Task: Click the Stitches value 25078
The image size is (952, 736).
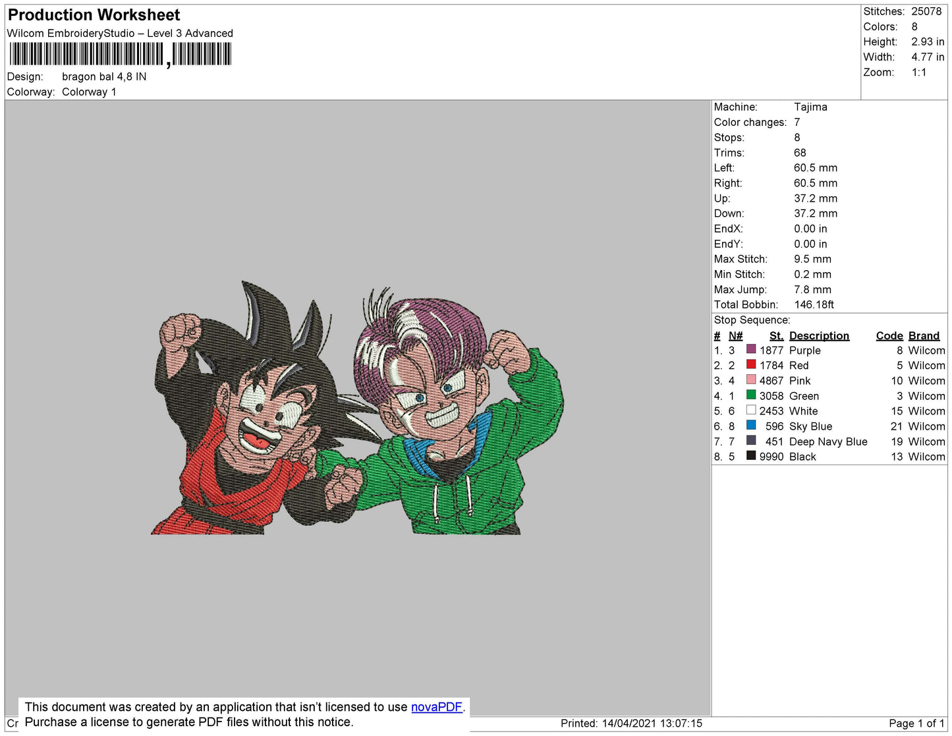Action: click(926, 11)
